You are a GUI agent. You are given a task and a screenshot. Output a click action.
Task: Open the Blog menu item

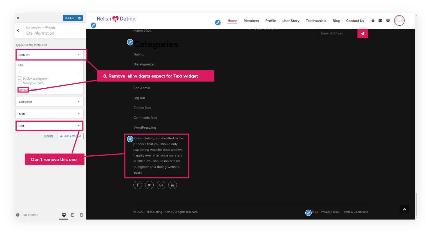click(336, 21)
